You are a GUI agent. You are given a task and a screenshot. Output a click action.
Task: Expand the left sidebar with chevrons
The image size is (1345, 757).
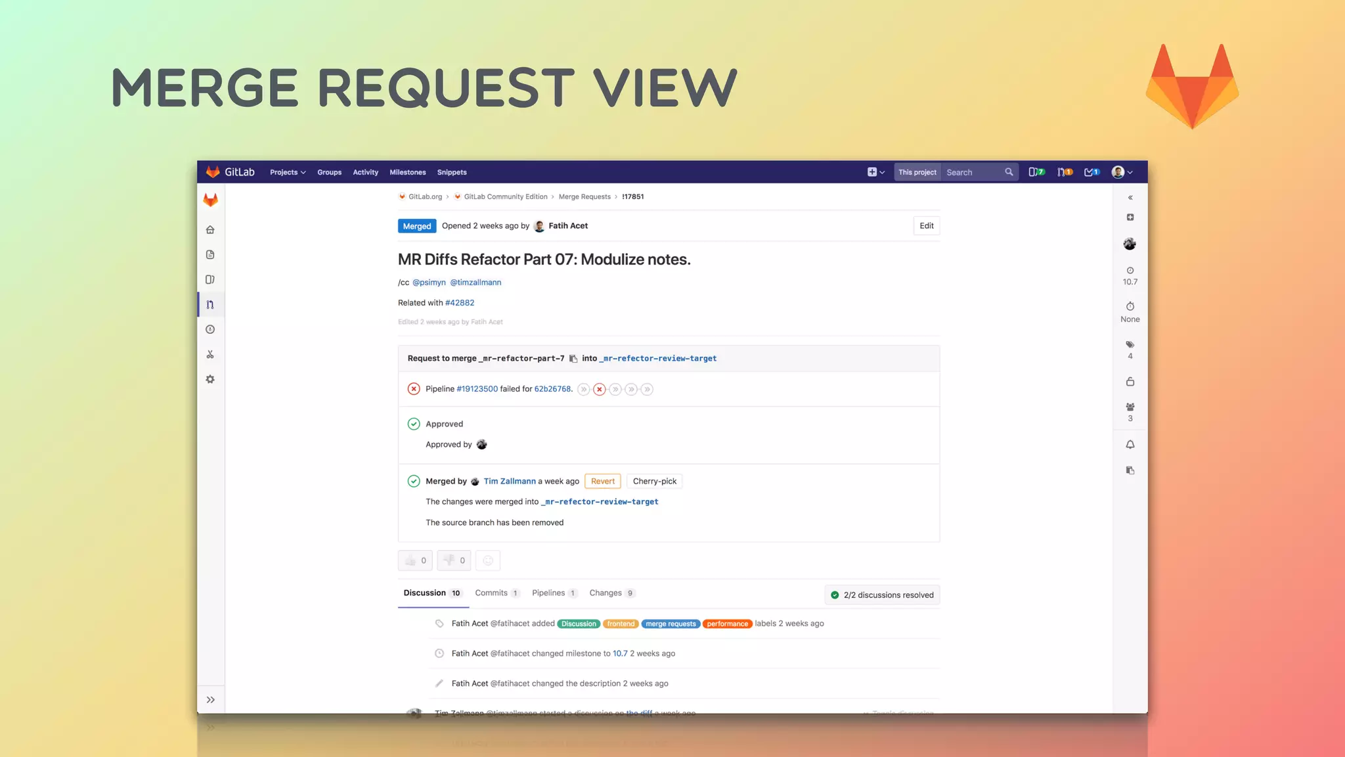pyautogui.click(x=211, y=700)
